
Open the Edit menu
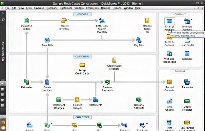point(14,8)
